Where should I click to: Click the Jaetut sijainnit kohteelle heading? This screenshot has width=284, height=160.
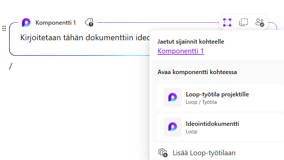[x=191, y=42]
